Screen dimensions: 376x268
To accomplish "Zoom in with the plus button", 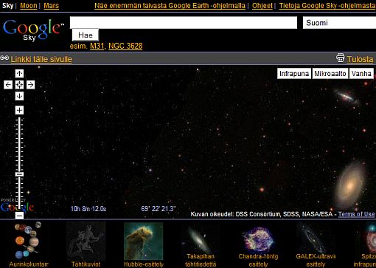I will click(x=19, y=110).
